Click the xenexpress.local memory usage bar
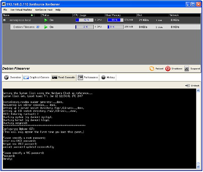The height and width of the screenshot is (172, 203). [115, 20]
